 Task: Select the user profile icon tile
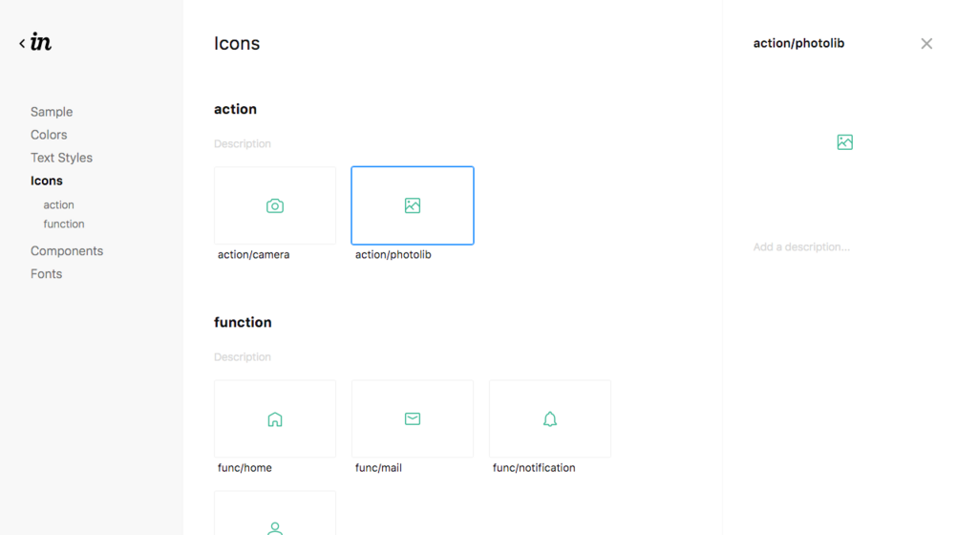(x=275, y=513)
